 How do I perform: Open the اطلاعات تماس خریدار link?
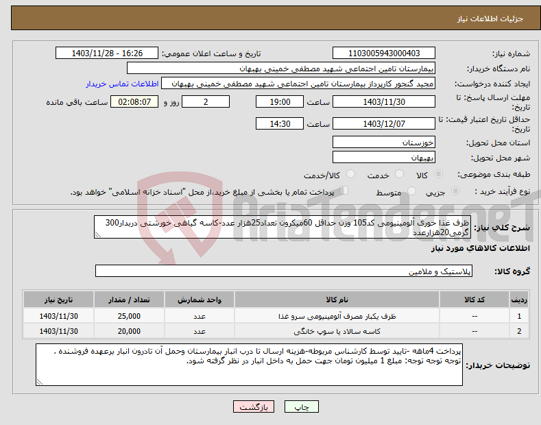[x=122, y=84]
